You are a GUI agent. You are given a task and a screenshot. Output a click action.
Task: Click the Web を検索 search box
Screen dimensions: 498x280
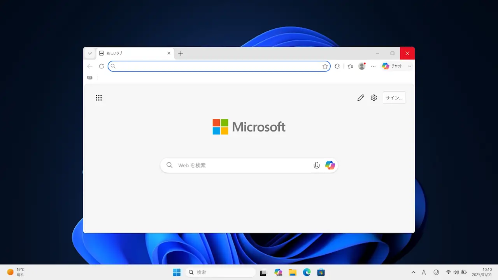click(249, 165)
